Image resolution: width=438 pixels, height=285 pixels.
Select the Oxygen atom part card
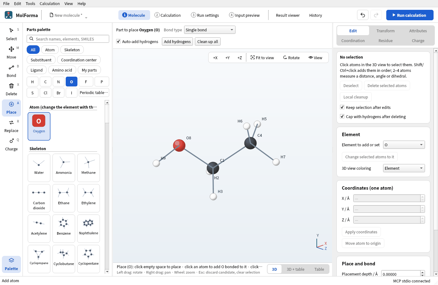point(39,126)
